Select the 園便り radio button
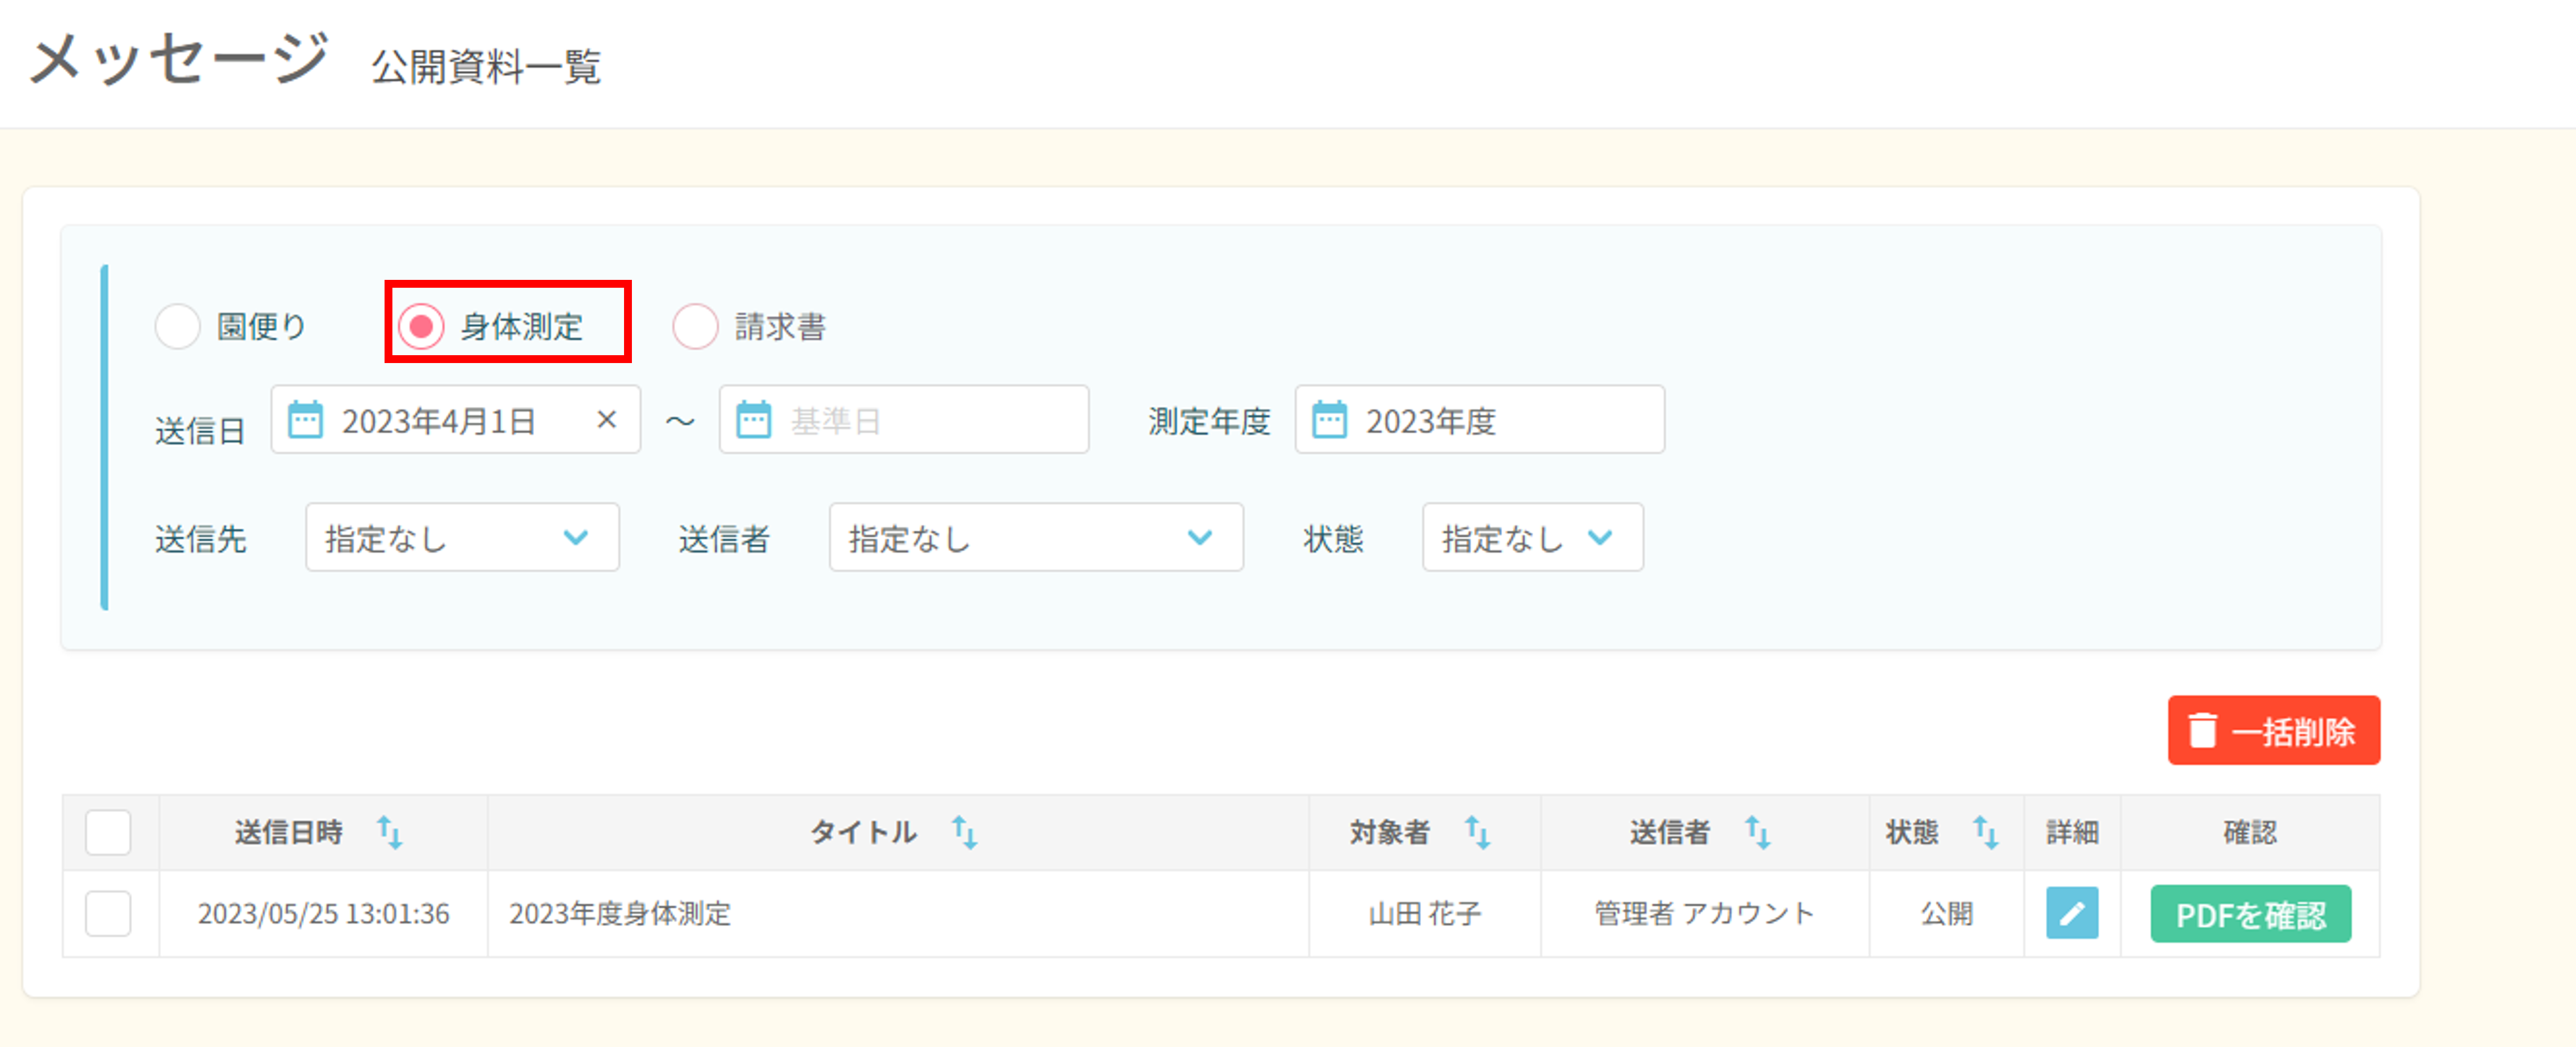This screenshot has width=2576, height=1047. pos(178,327)
